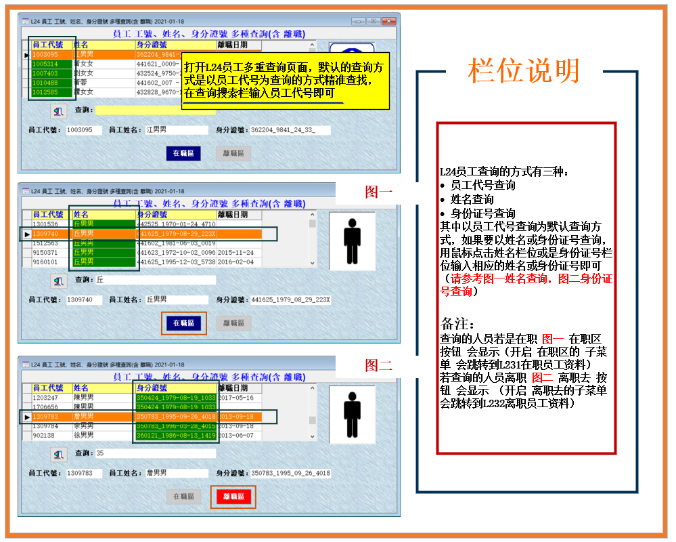
Task: Click the 查詢 field containing 35
Action: pyautogui.click(x=154, y=453)
